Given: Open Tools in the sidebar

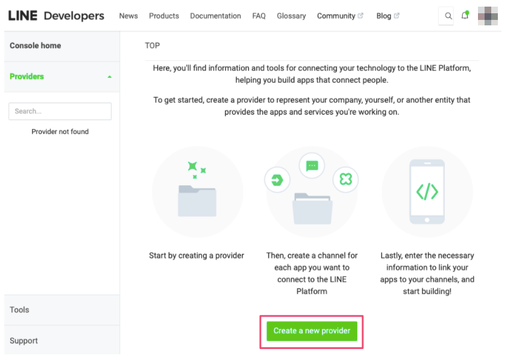Looking at the screenshot, I should [x=62, y=310].
